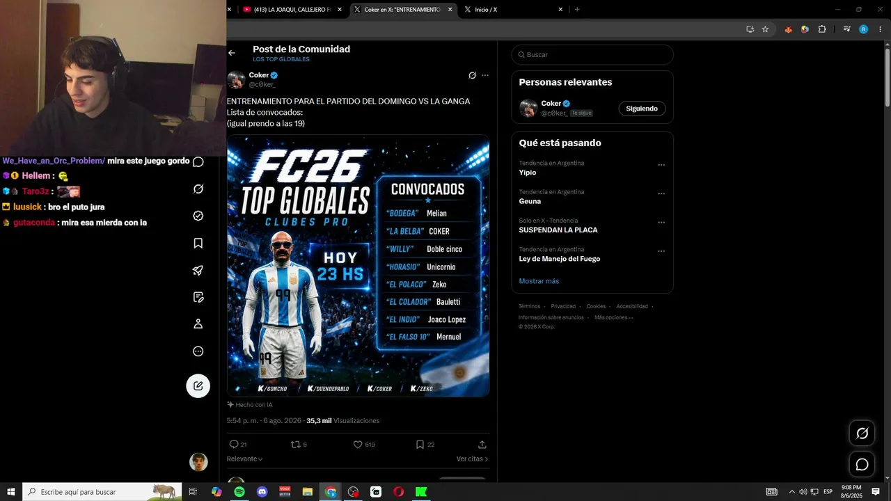Image resolution: width=891 pixels, height=501 pixels.
Task: Open X messages chat bubble in sidebar
Action: click(198, 162)
